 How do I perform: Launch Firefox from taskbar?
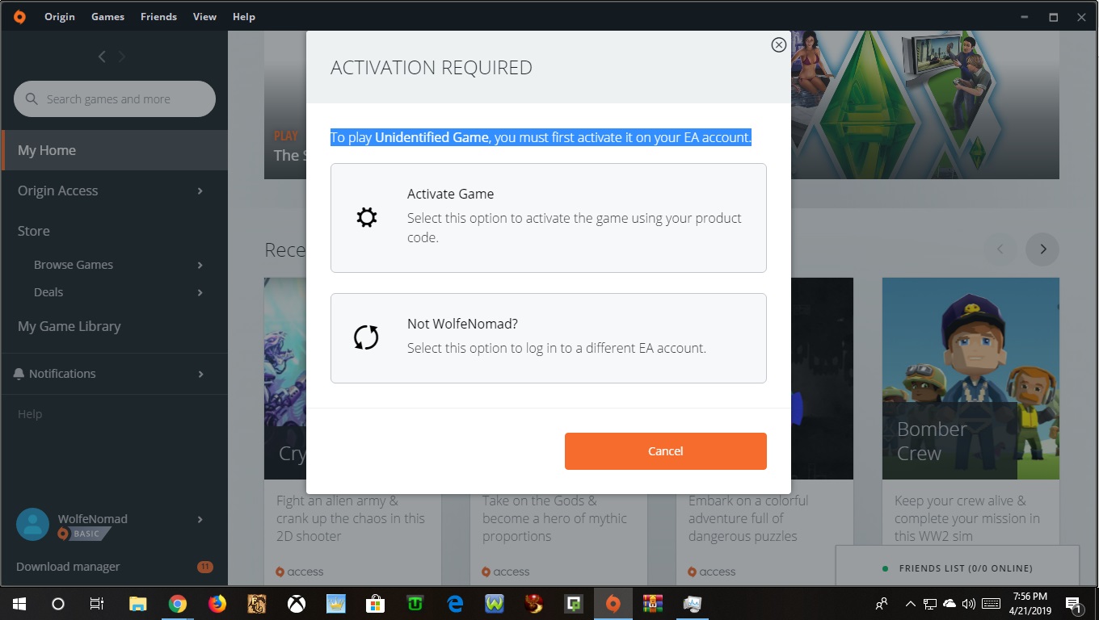pyautogui.click(x=217, y=603)
